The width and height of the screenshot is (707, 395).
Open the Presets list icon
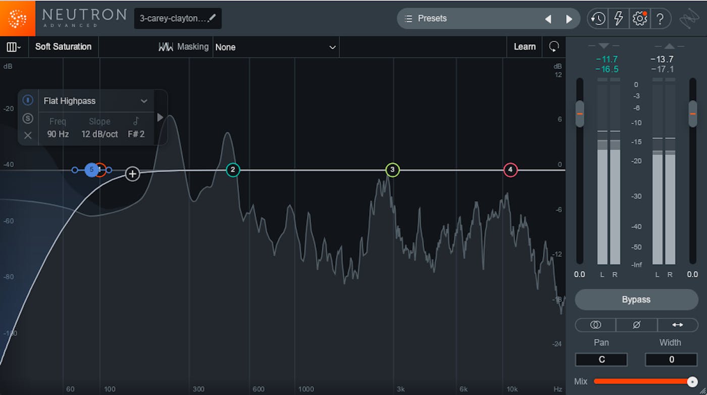pos(409,18)
